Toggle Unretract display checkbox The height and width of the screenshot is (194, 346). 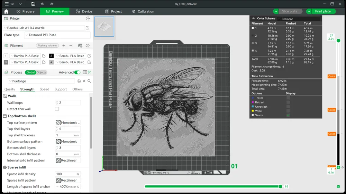tap(288, 107)
